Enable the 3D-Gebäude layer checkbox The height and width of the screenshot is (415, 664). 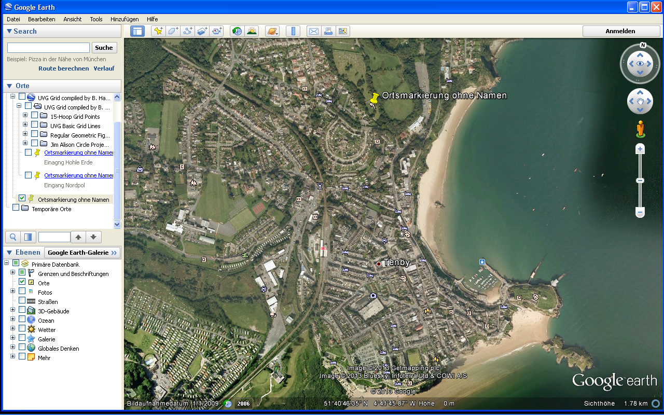[x=22, y=310]
